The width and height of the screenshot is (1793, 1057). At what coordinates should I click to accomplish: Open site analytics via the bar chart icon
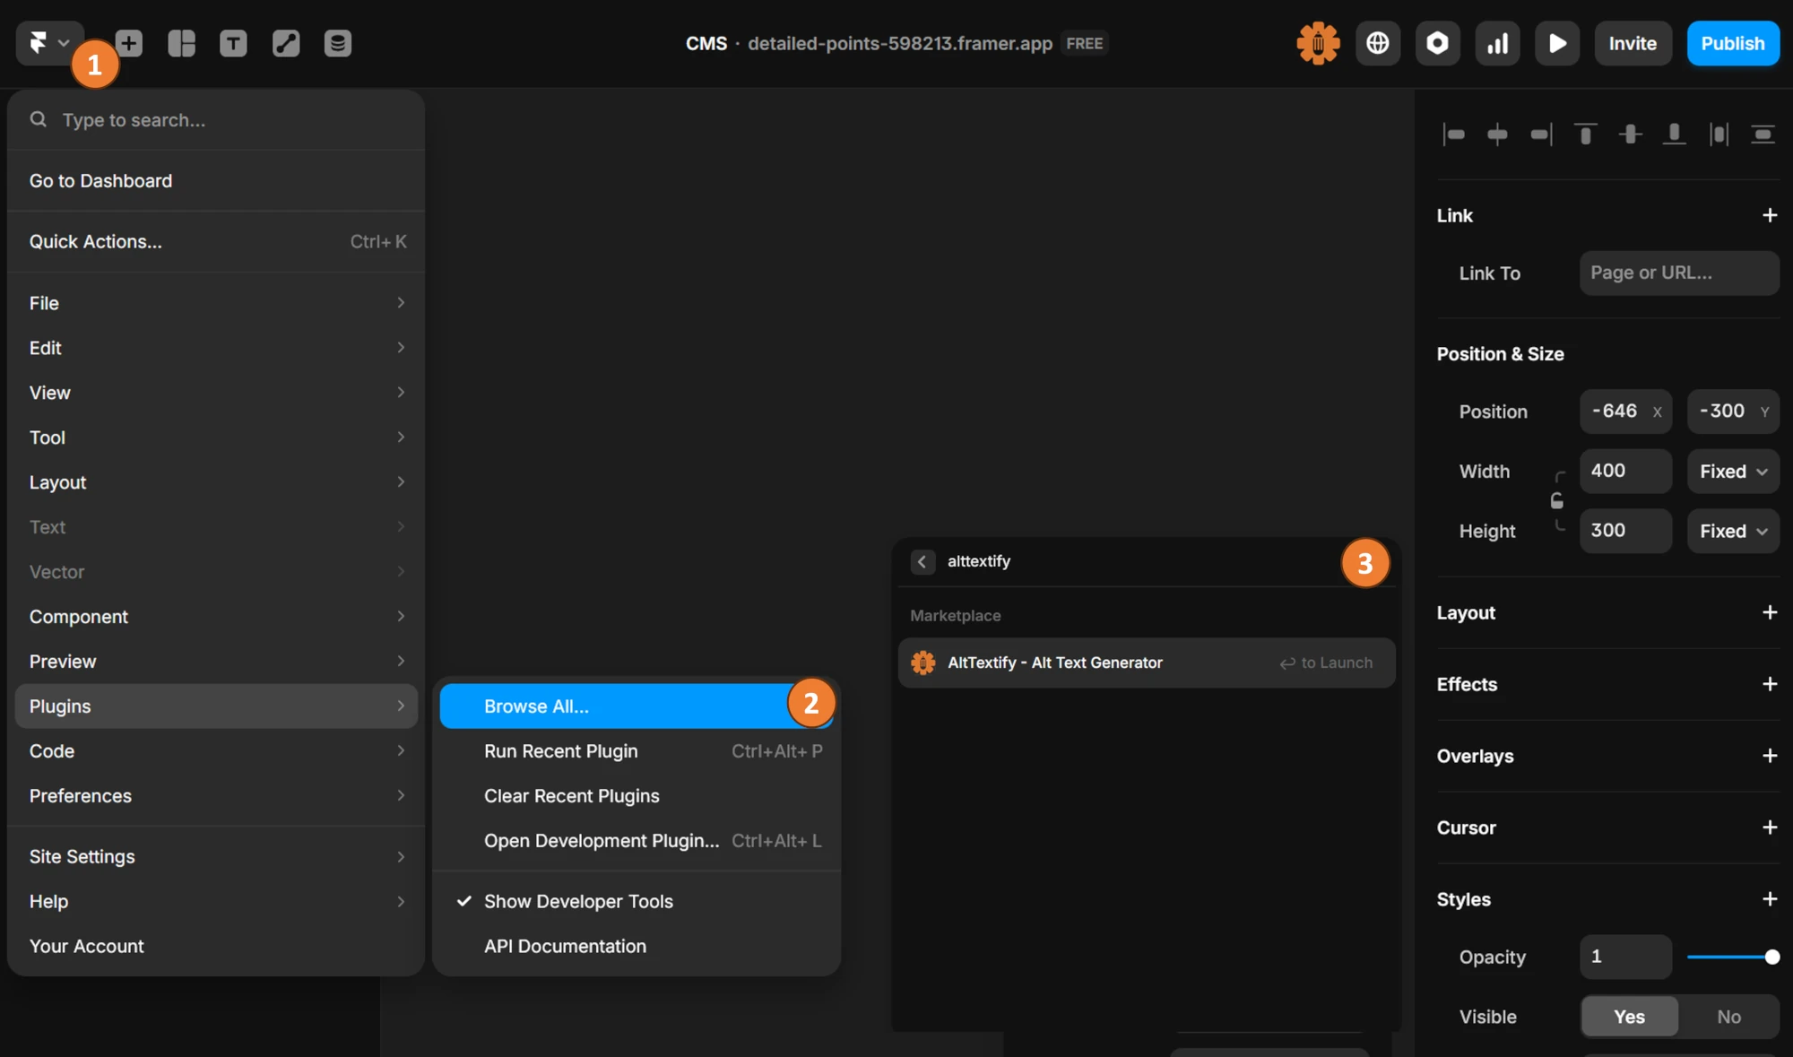tap(1497, 42)
